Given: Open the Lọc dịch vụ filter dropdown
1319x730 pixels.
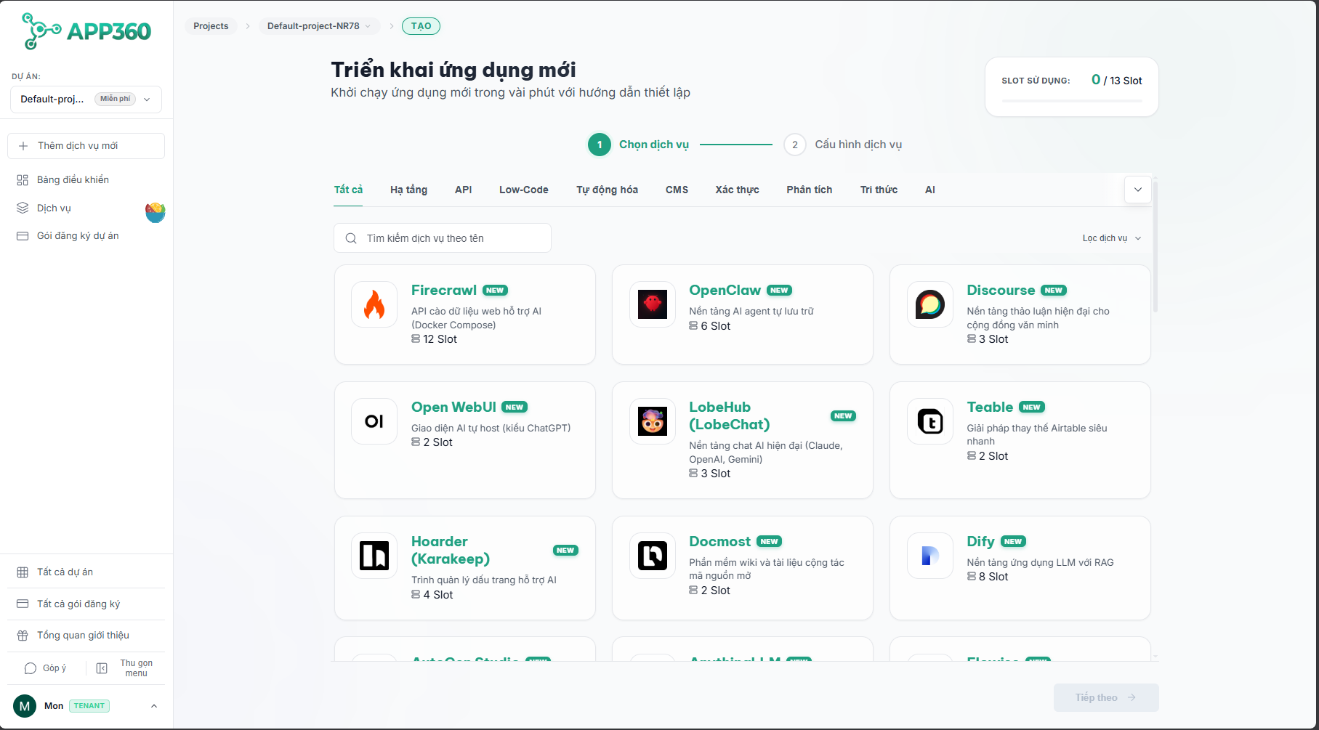Looking at the screenshot, I should pyautogui.click(x=1110, y=238).
